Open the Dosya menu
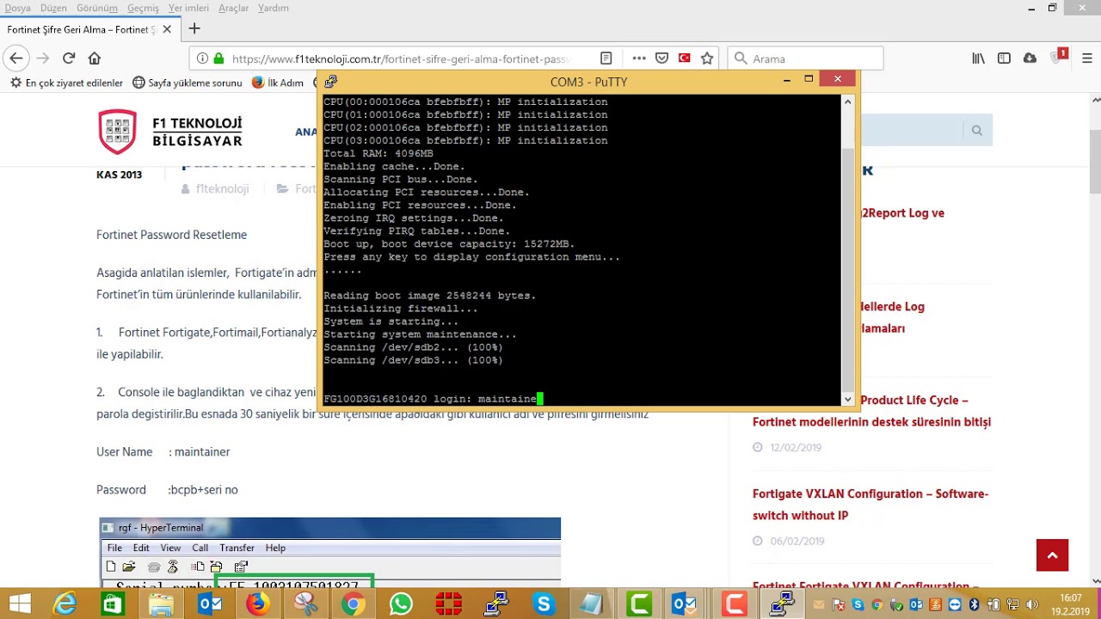The image size is (1101, 619). (x=17, y=8)
